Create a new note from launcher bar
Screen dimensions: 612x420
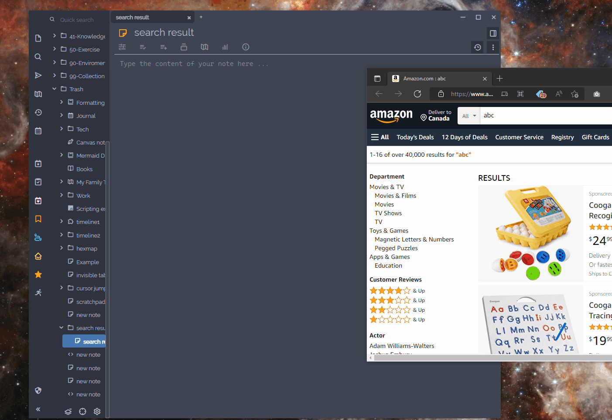point(38,38)
